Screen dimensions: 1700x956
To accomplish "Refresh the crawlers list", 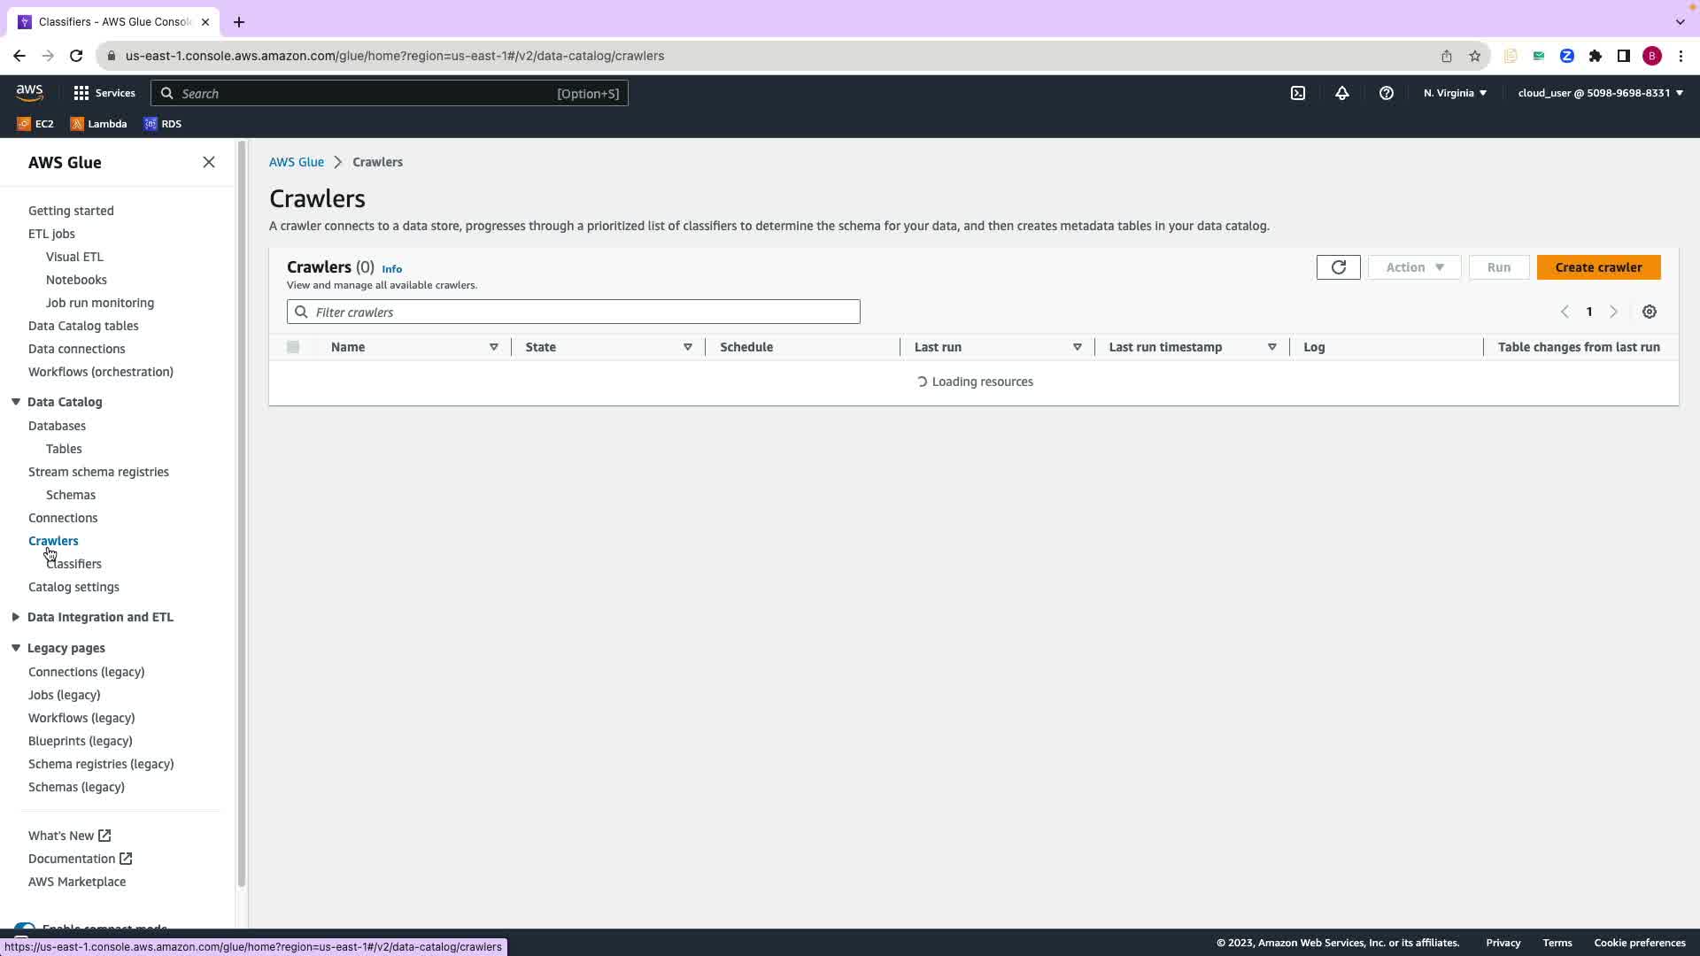I will tap(1338, 267).
